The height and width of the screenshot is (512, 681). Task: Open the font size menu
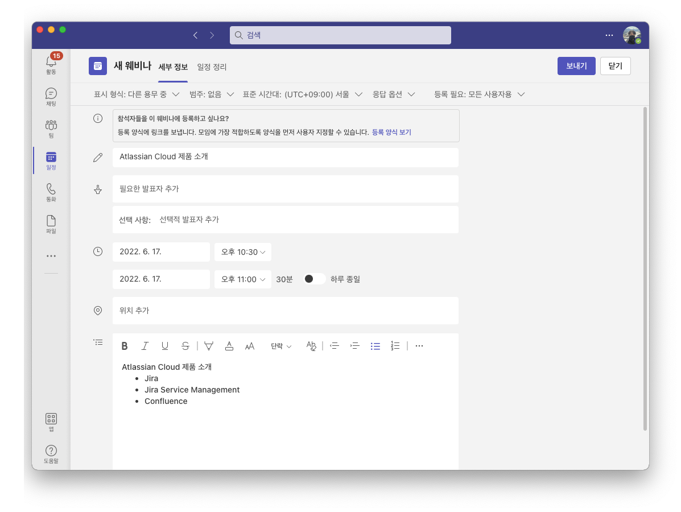pos(250,346)
